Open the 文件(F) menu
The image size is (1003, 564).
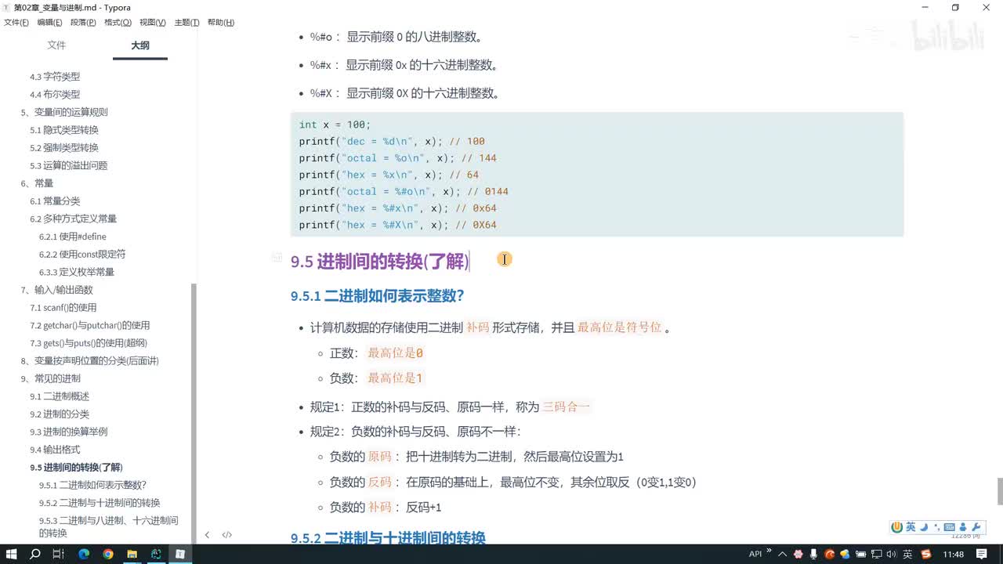[16, 23]
